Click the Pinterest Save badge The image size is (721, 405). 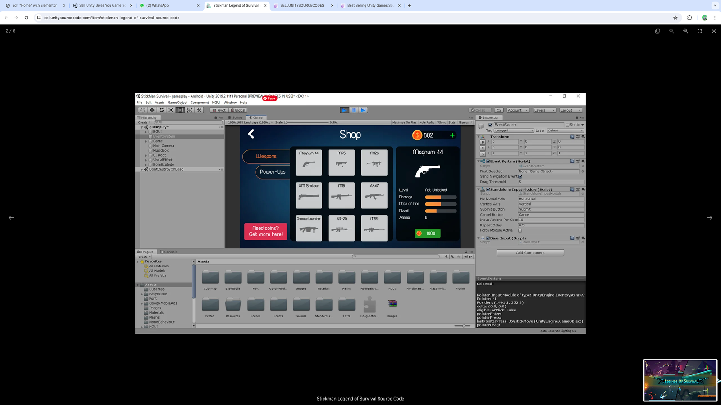269,99
